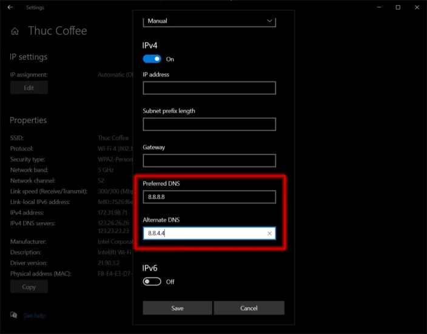The image size is (427, 334).
Task: Click the Properties heading
Action: pos(29,120)
